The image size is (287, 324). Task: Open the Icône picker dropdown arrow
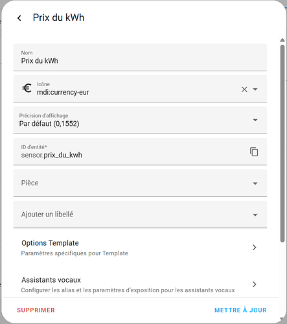click(255, 89)
